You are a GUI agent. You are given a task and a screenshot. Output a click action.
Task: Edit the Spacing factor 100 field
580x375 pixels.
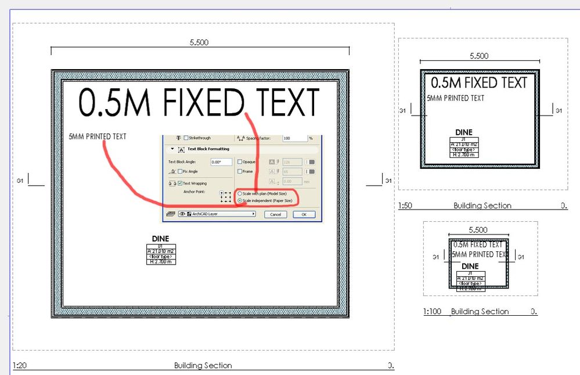(295, 138)
